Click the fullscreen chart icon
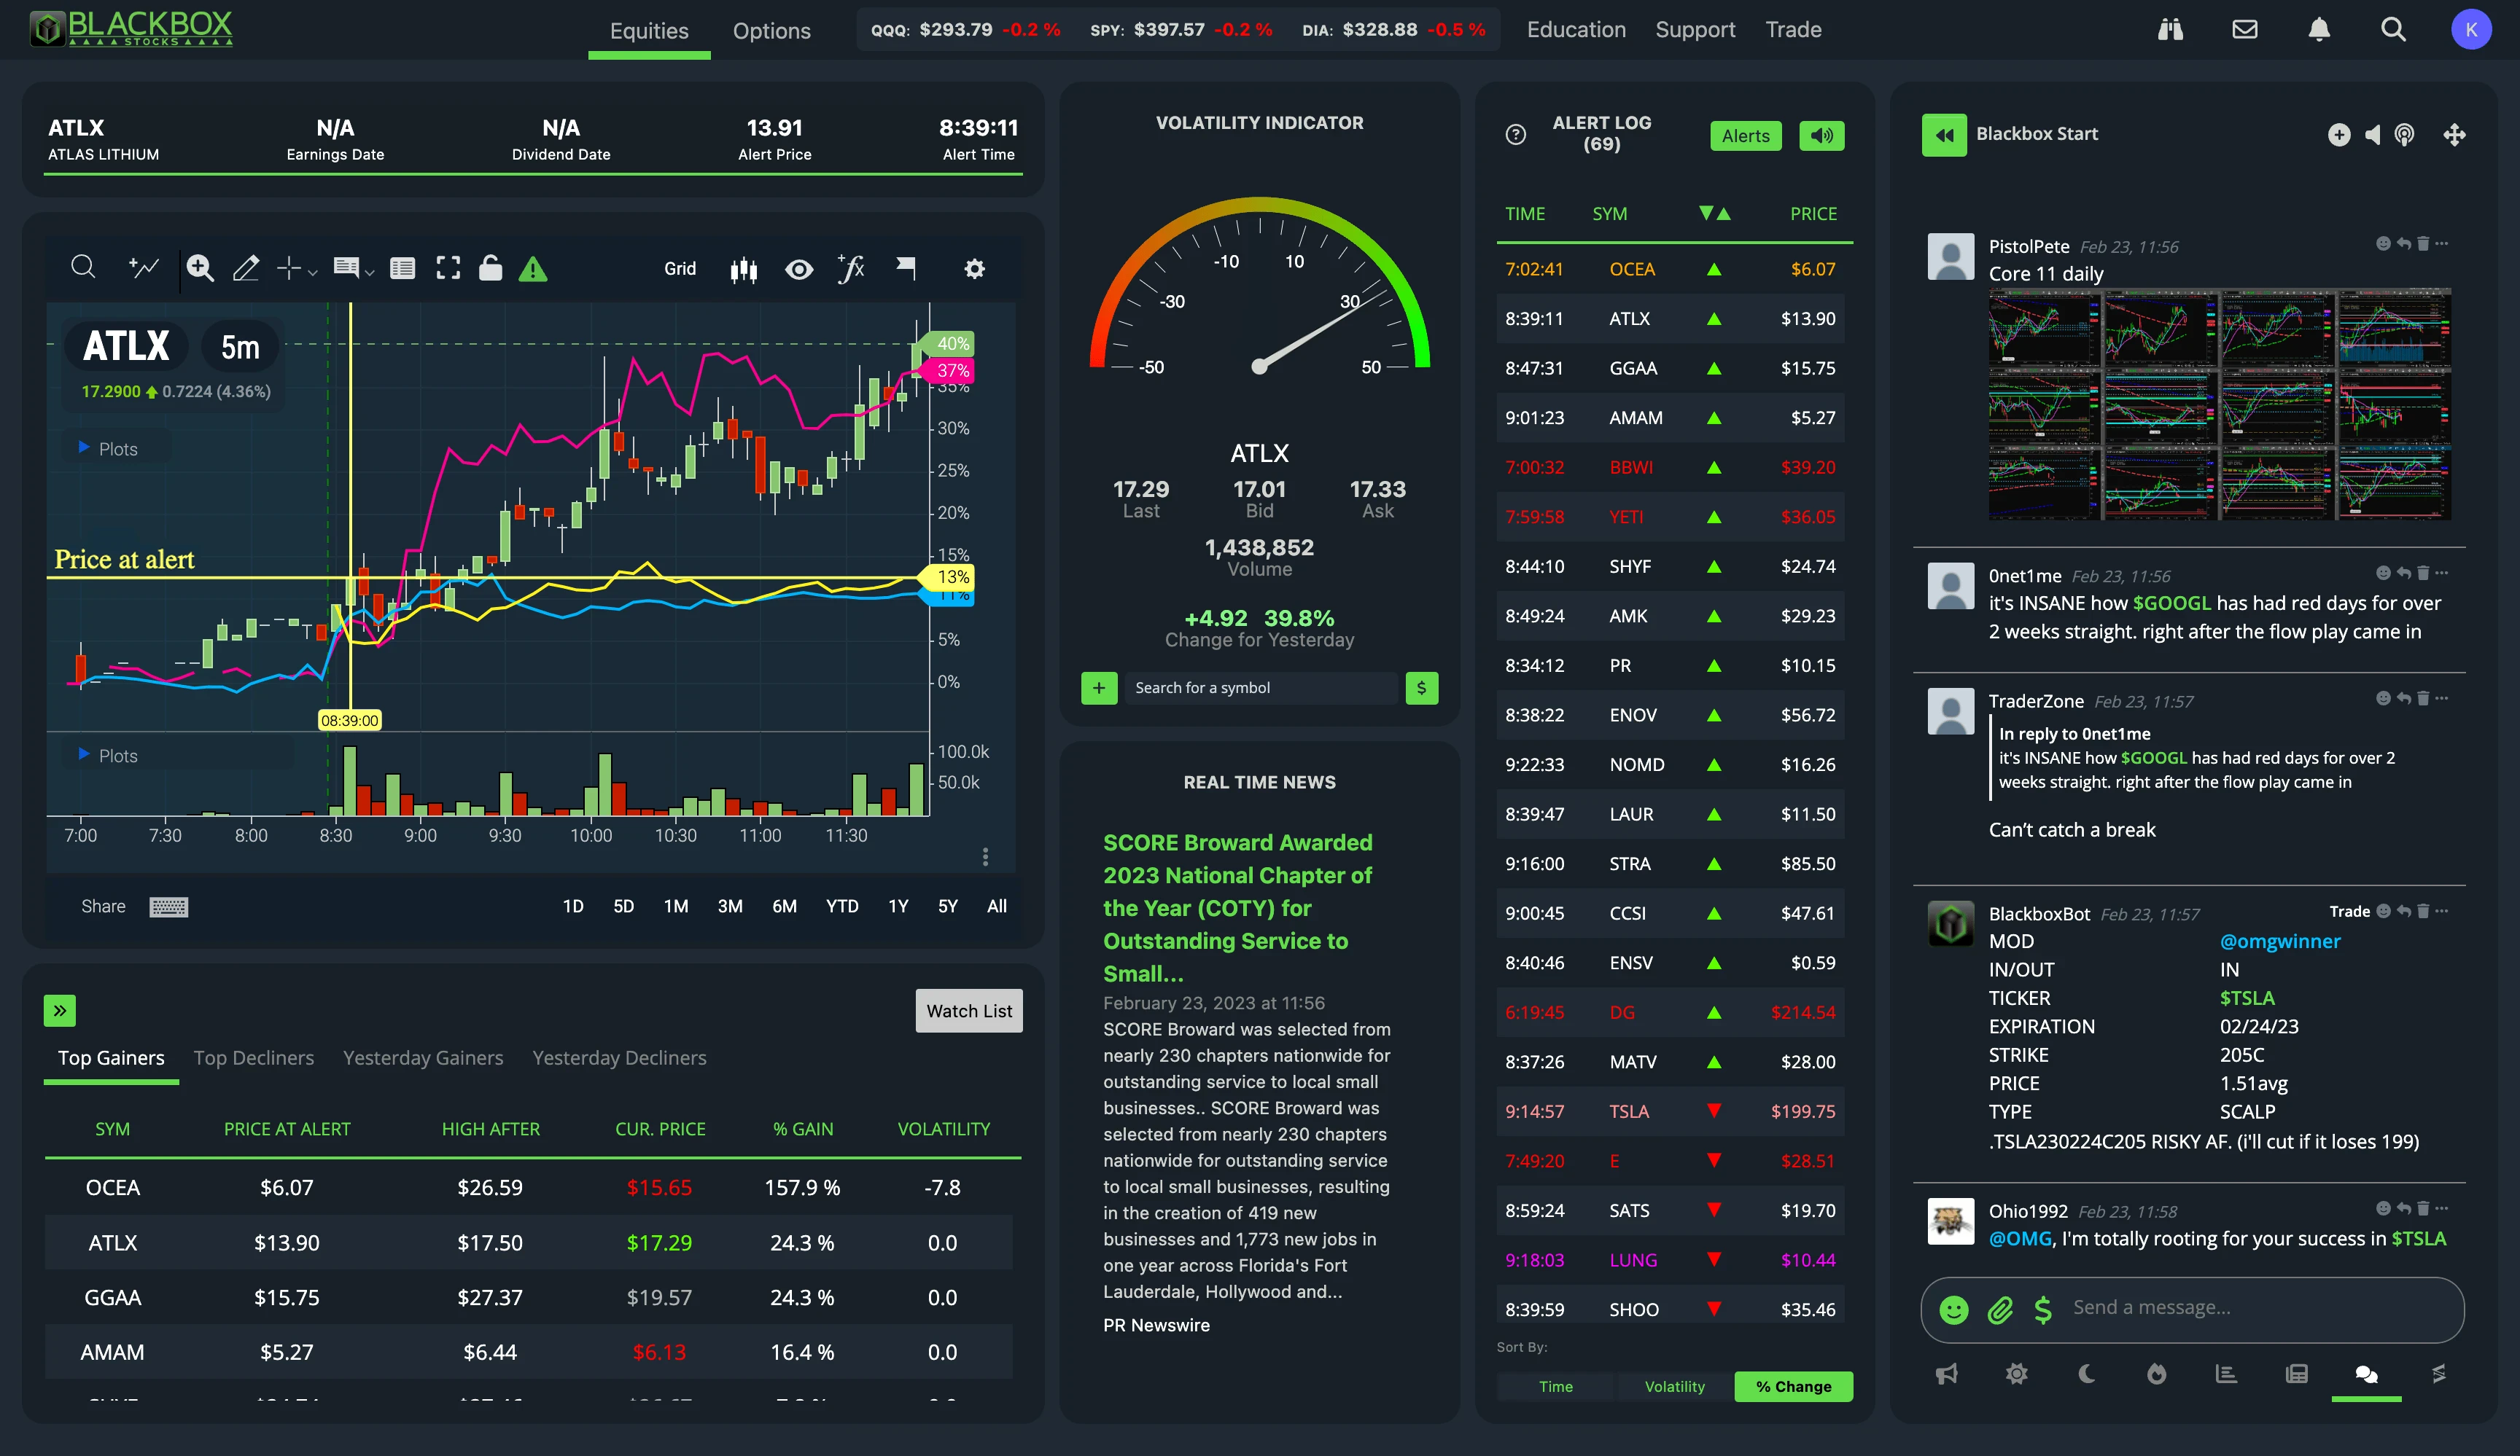The image size is (2520, 1456). point(448,268)
